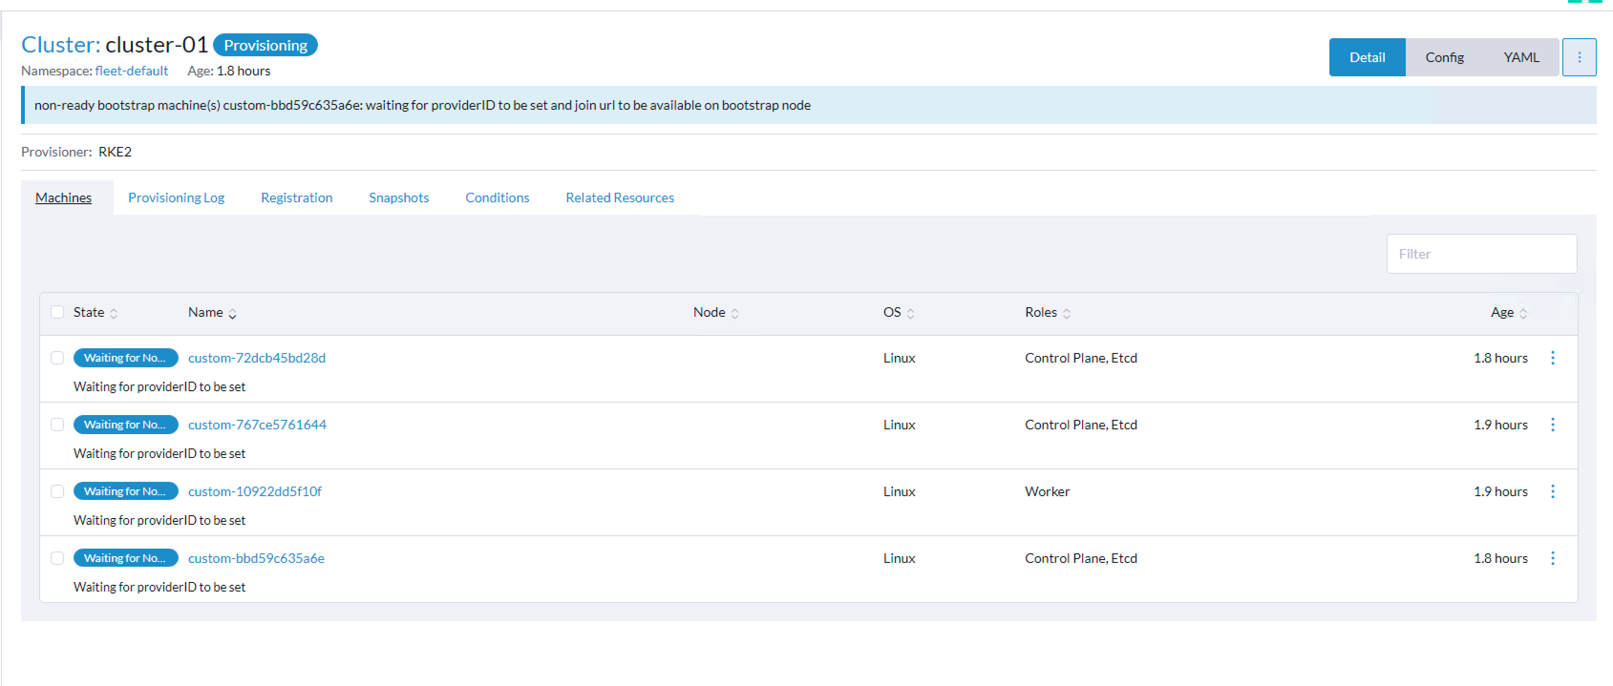Viewport: 1613px width, 686px height.
Task: Open actions menu for custom-bbd59c635a6e
Action: point(1553,558)
